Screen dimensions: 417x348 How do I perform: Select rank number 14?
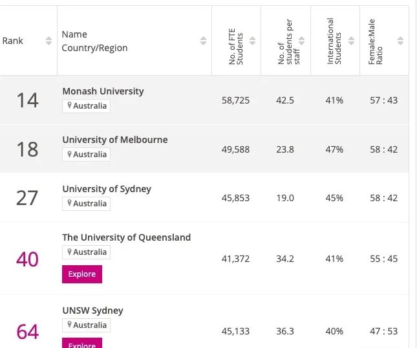pyautogui.click(x=27, y=100)
